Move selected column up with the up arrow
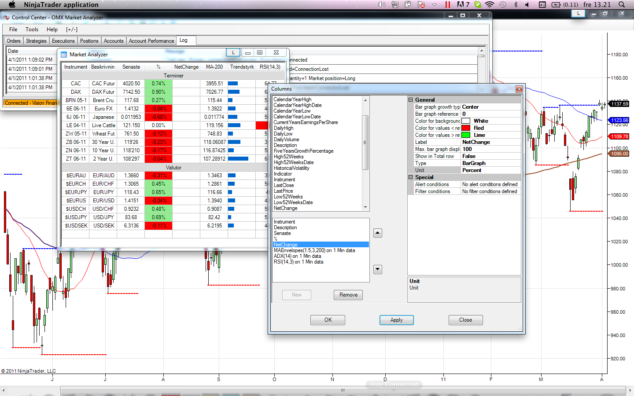Screen dimensions: 634x396 pyautogui.click(x=378, y=233)
